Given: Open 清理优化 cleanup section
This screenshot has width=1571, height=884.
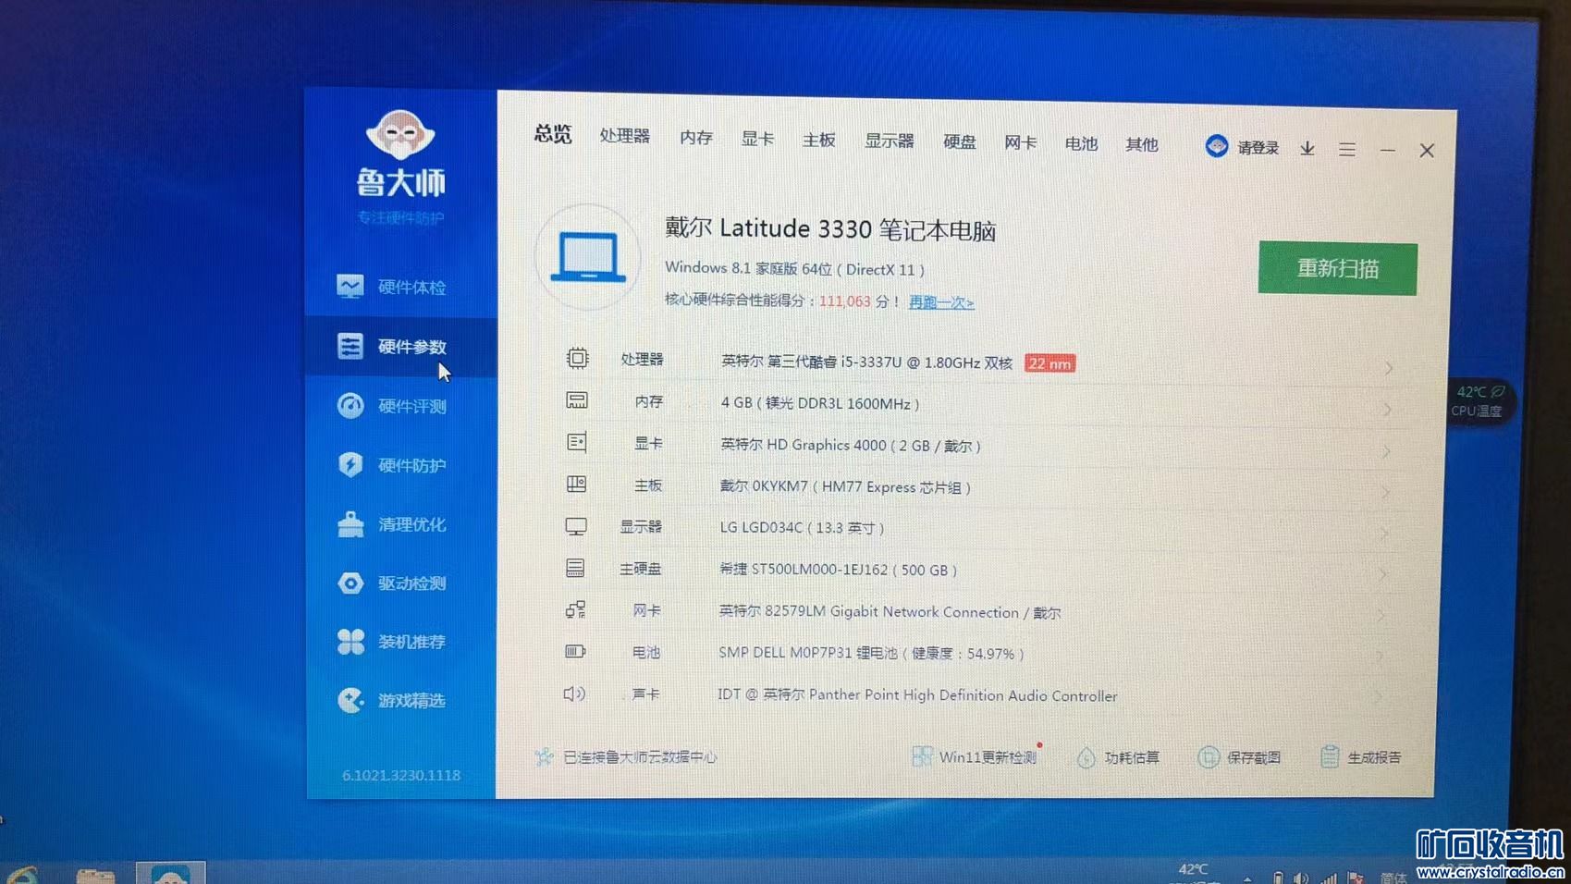Looking at the screenshot, I should 393,524.
